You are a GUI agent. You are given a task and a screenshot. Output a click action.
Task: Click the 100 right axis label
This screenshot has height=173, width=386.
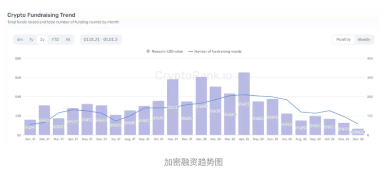[369, 115]
